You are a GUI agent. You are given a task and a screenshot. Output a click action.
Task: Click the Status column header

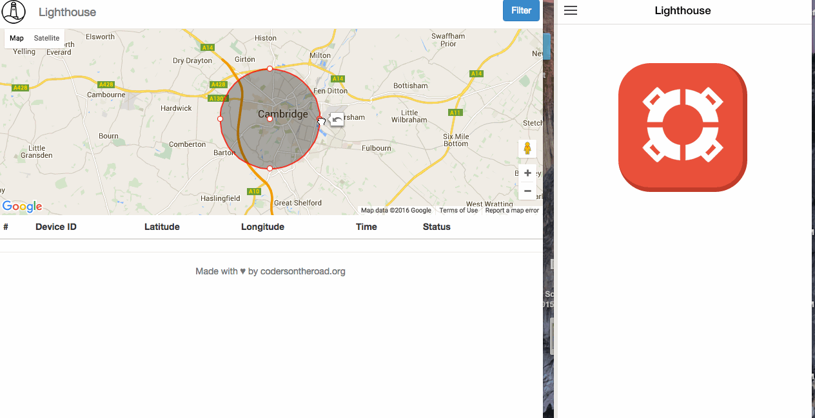[437, 227]
